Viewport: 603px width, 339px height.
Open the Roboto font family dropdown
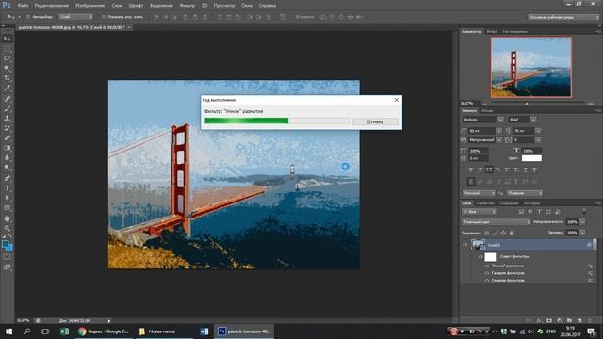500,120
